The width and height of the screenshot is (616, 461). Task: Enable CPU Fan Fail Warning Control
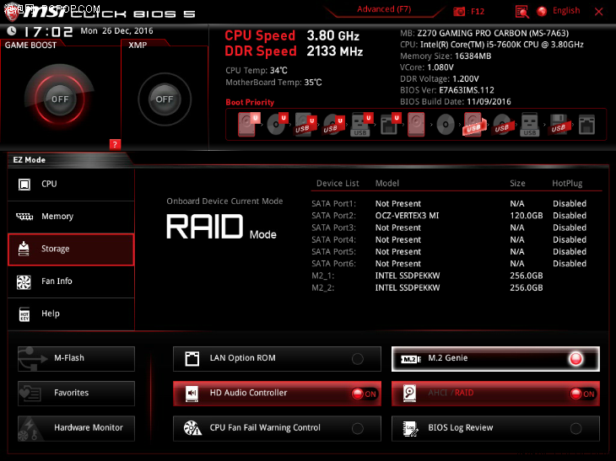pos(277,428)
